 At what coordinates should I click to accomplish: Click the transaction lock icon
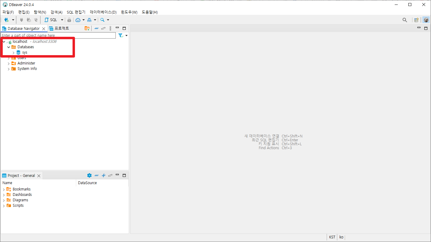pos(69,20)
